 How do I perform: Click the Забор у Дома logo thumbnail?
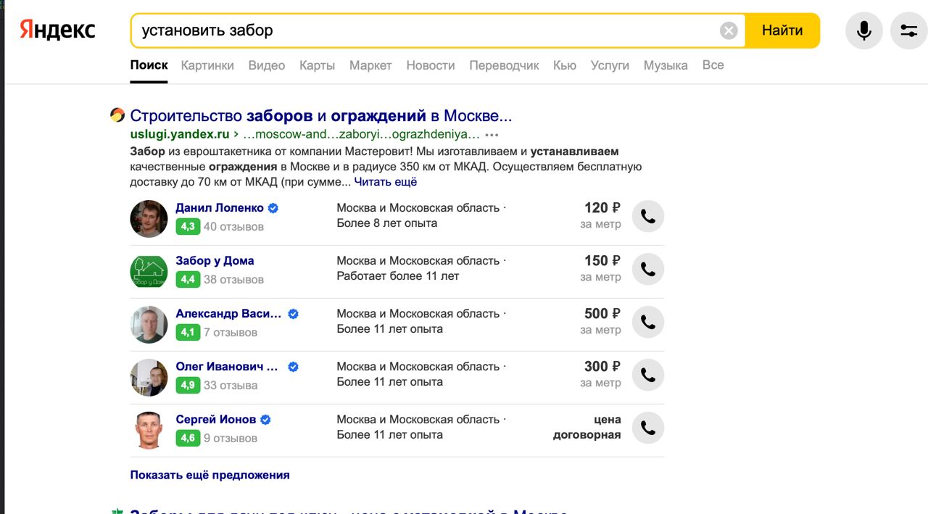click(149, 271)
